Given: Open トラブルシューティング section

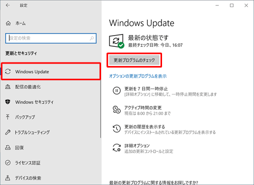Looking at the screenshot, I should click(x=51, y=132).
